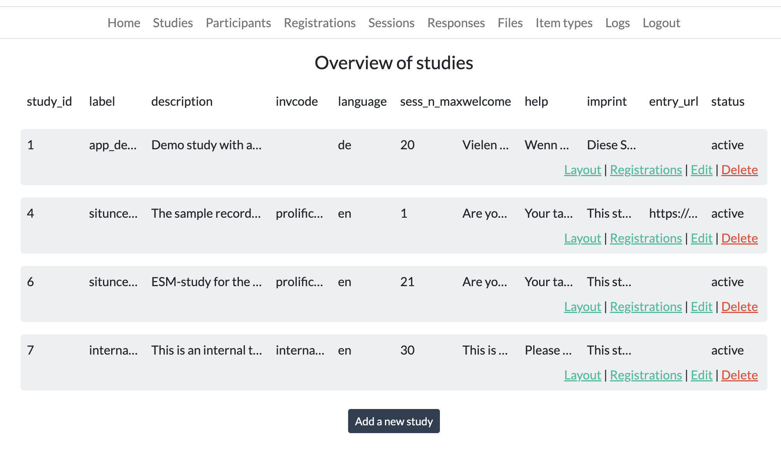This screenshot has width=781, height=451.
Task: Open the Studies nav item
Action: point(173,23)
